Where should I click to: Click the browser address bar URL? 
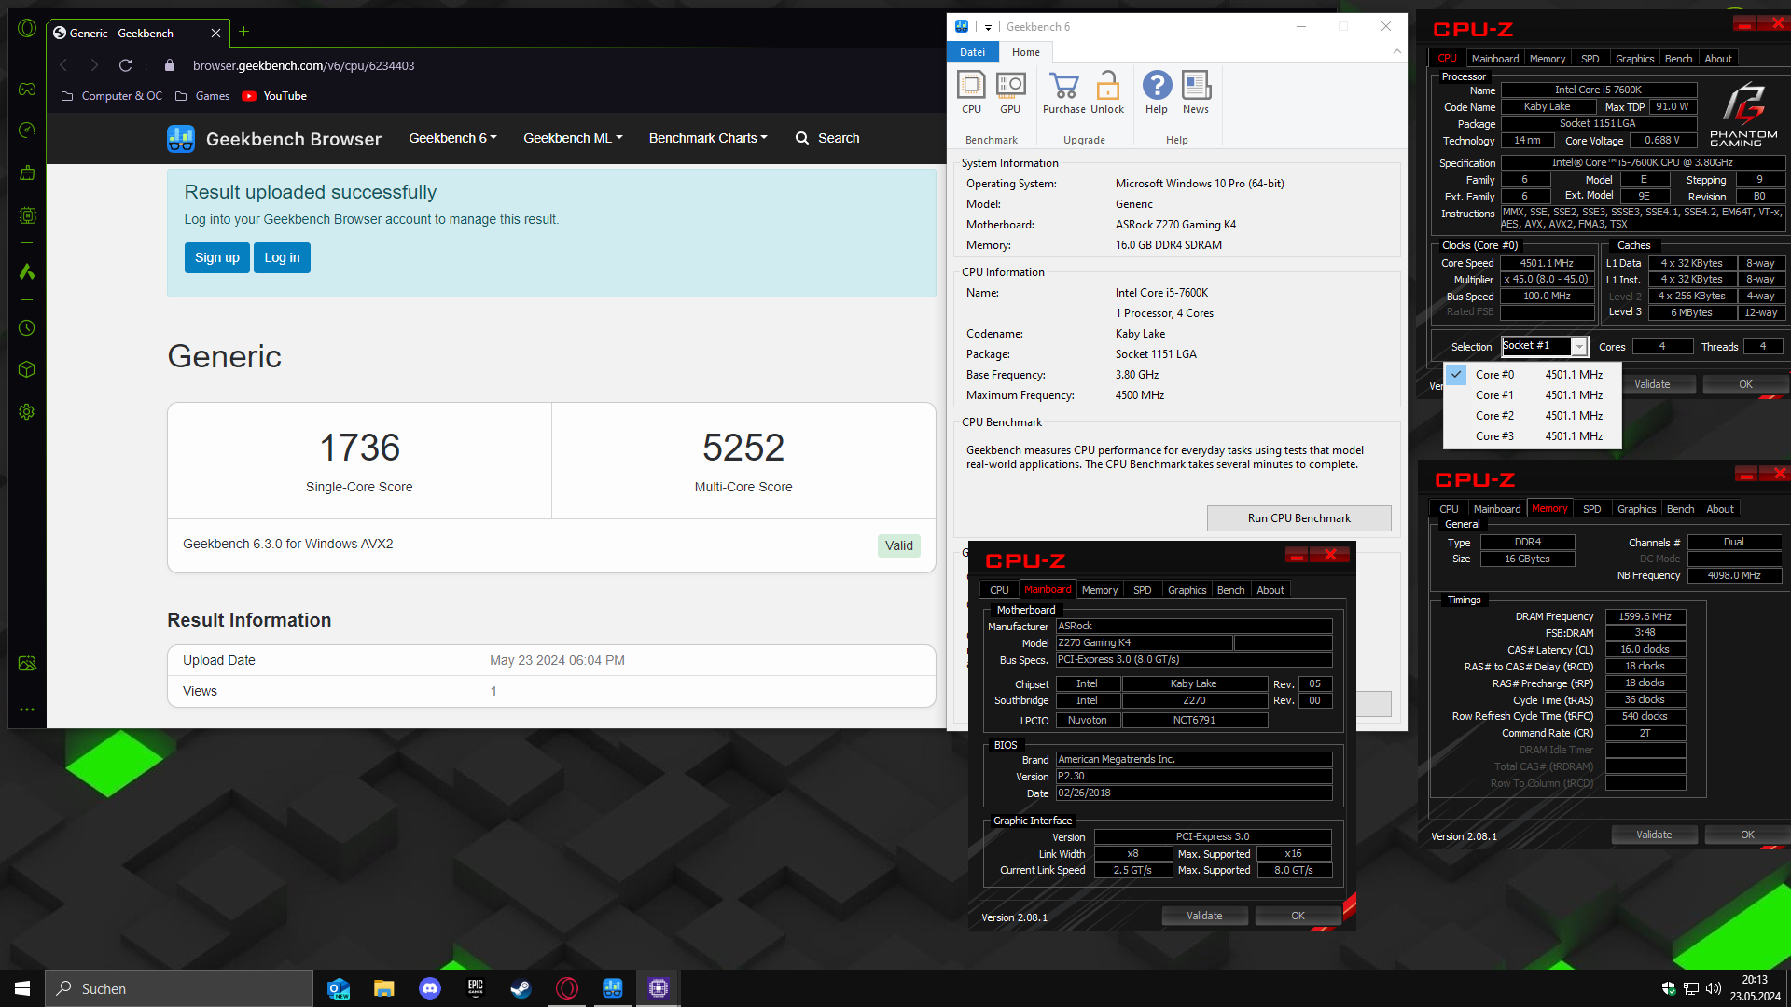point(304,65)
